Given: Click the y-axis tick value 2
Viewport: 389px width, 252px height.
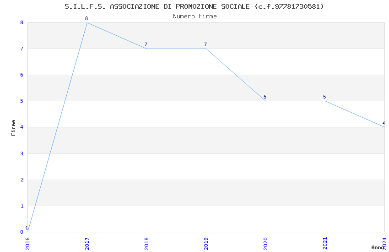Looking at the screenshot, I should click(x=22, y=180).
